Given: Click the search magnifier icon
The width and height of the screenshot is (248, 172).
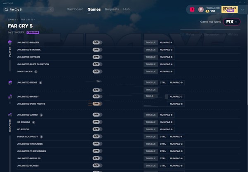Looking at the screenshot, I should 7,9.
